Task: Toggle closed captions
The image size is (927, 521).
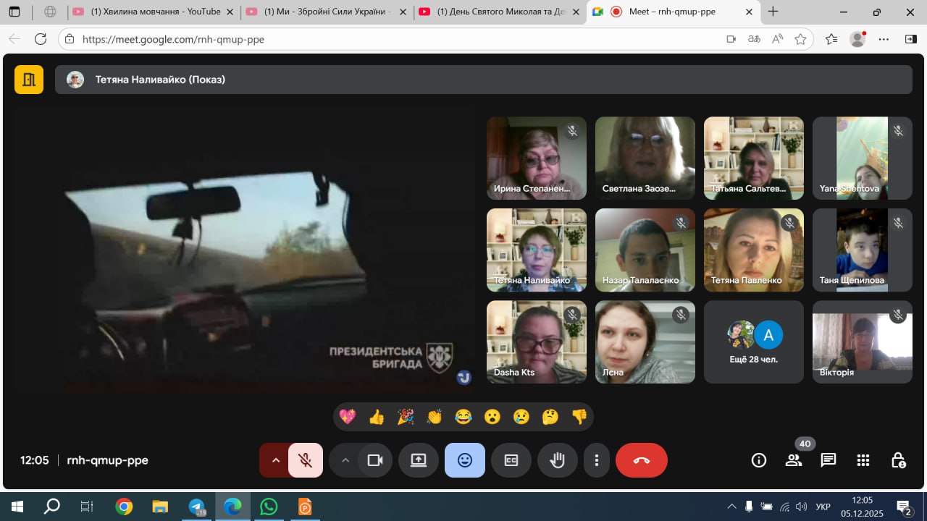Action: pos(511,460)
